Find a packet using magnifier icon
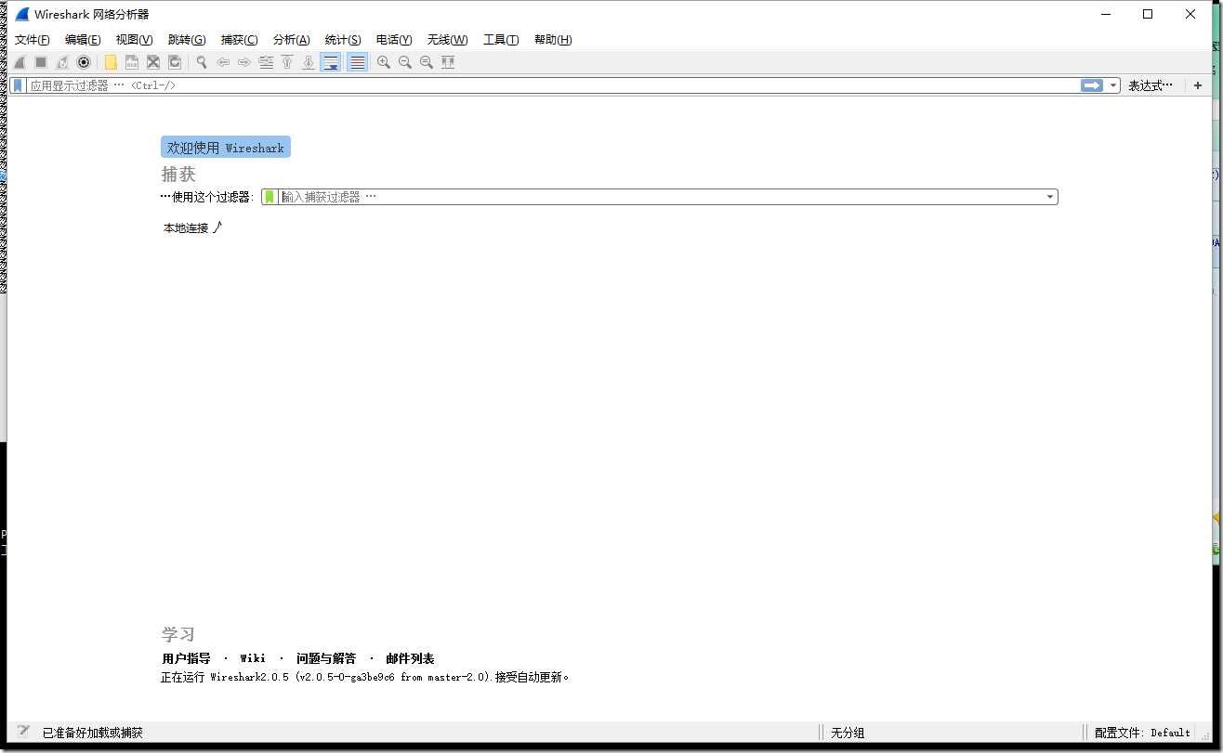Image resolution: width=1223 pixels, height=753 pixels. 202,62
